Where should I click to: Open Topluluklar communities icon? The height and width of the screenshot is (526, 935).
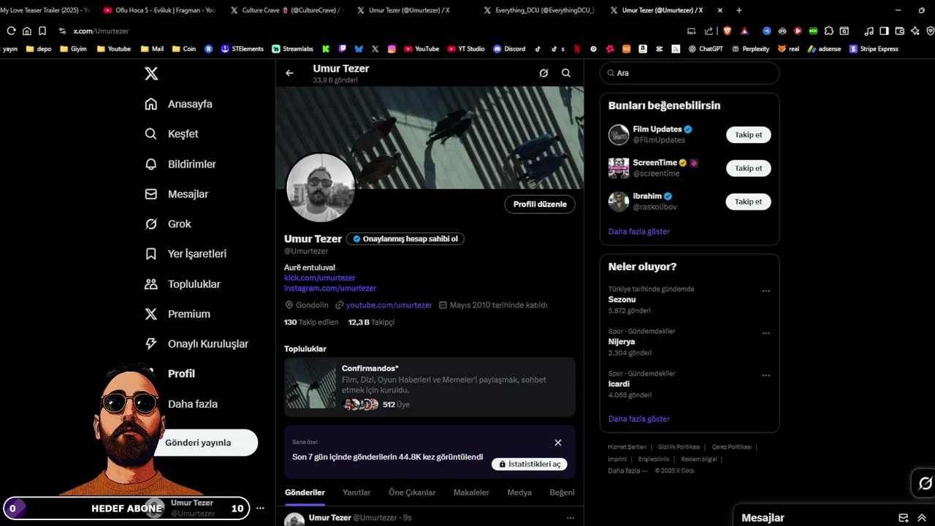point(151,284)
